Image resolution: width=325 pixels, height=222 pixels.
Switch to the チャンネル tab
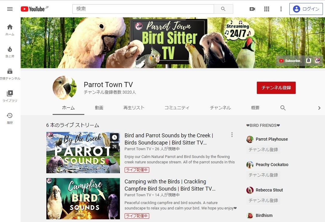tap(220, 108)
